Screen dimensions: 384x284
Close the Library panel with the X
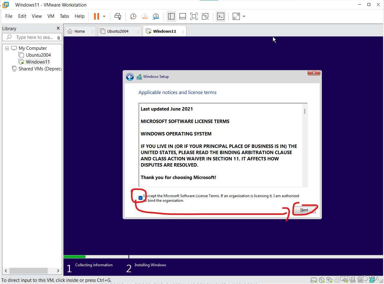click(58, 28)
